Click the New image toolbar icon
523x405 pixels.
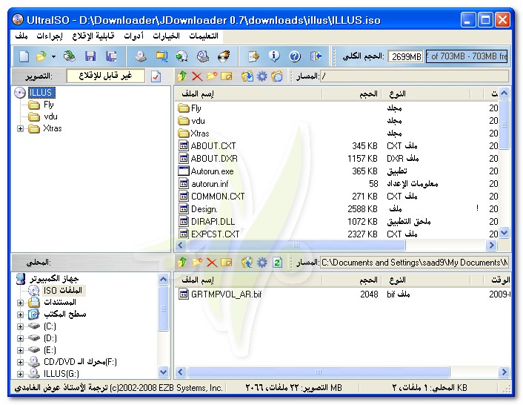tap(24, 56)
